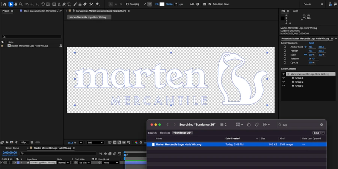Select the Hand tool
The height and width of the screenshot is (169, 338).
[16, 4]
